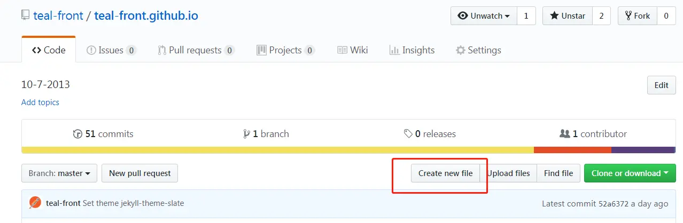Open the Projects tab
Viewport: 683px width, 223px height.
click(x=286, y=50)
